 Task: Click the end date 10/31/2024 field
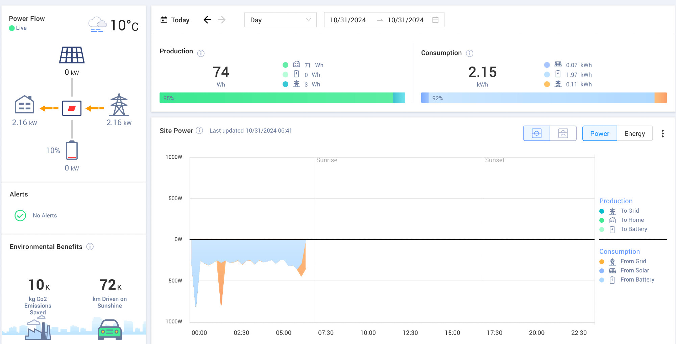406,20
